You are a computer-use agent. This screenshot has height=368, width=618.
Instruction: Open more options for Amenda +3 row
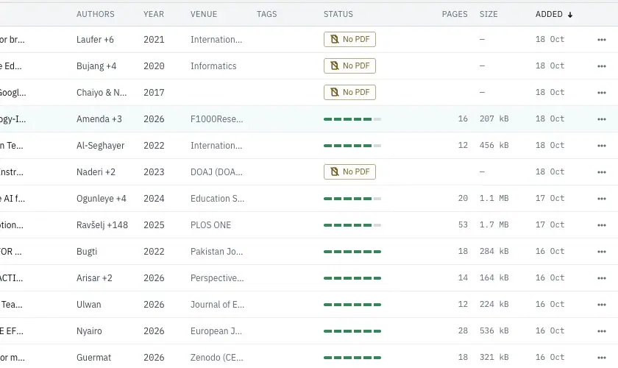coord(602,118)
